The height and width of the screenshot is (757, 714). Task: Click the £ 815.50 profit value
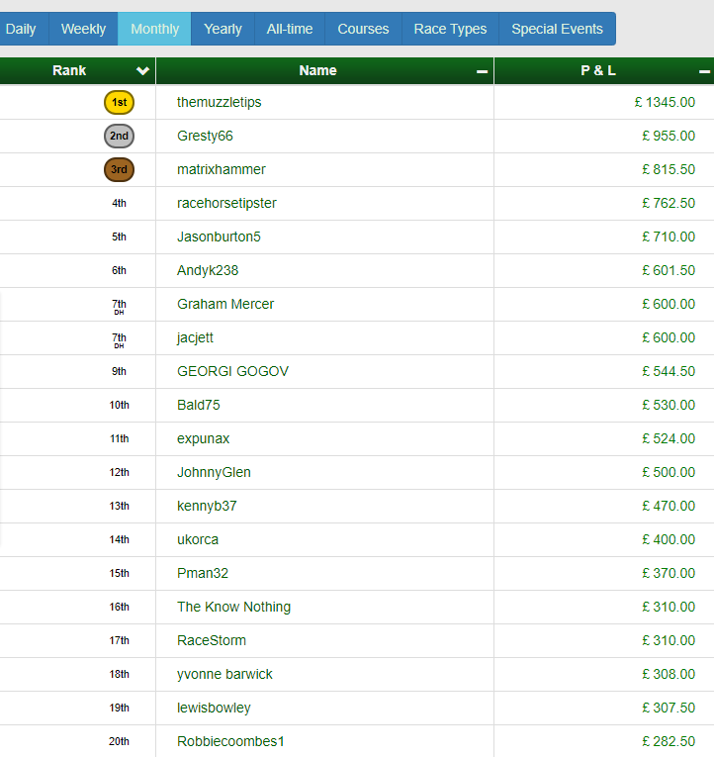(669, 169)
